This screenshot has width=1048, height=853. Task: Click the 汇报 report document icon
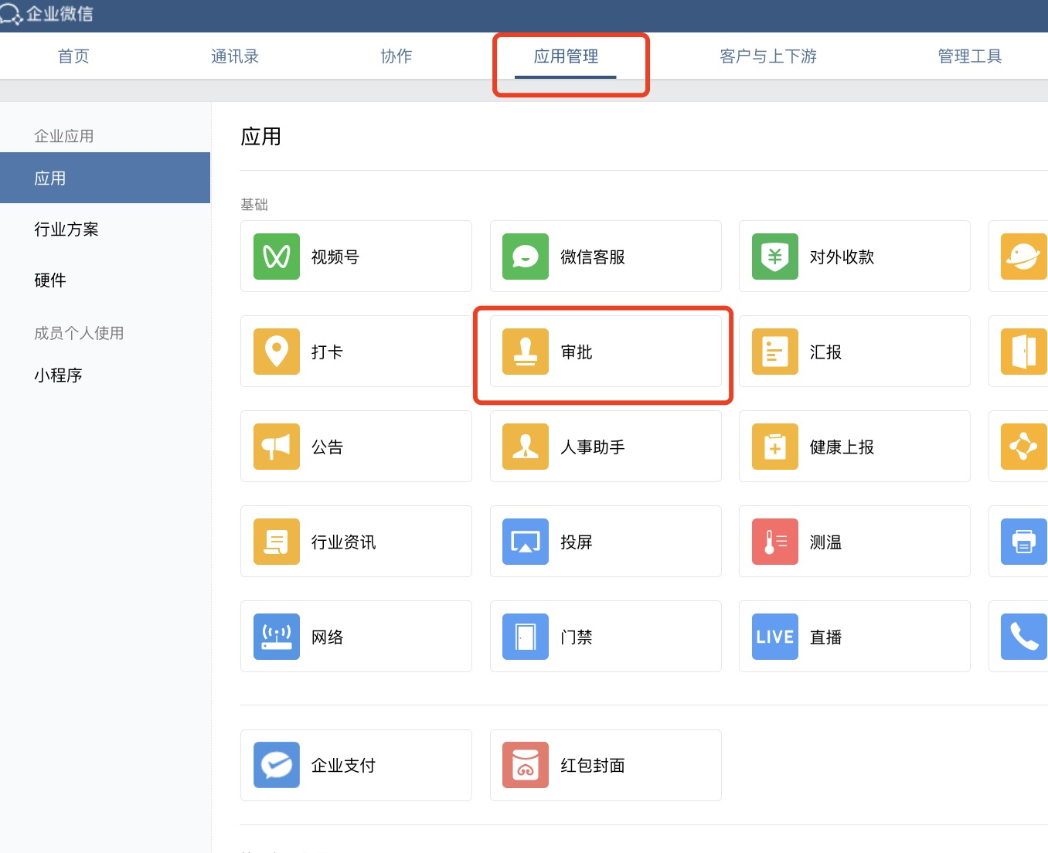point(775,352)
